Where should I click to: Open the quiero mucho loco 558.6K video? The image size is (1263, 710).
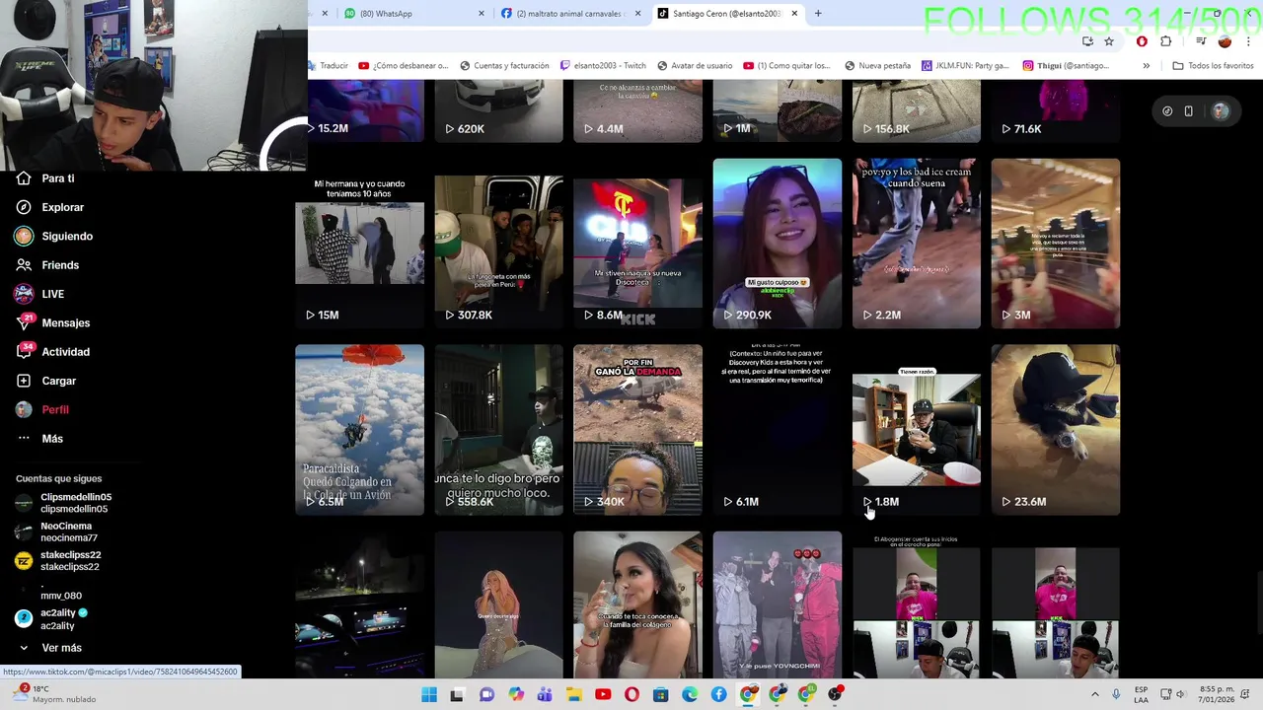tap(498, 430)
